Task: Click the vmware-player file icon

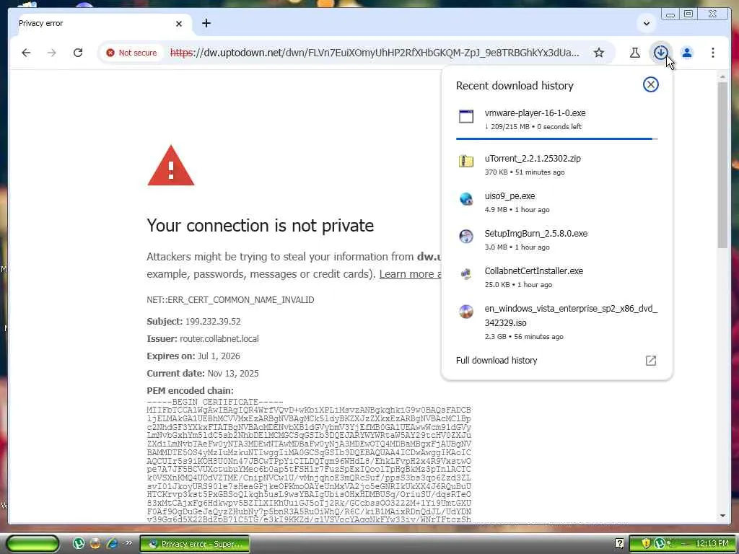Action: (x=466, y=116)
